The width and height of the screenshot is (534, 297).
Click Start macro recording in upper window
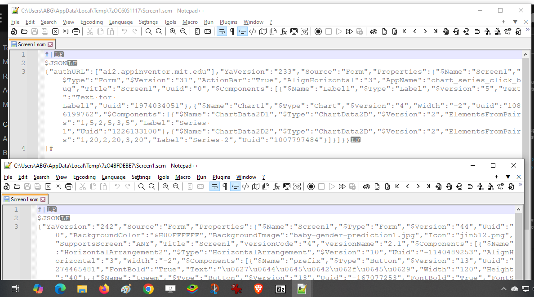point(318,31)
